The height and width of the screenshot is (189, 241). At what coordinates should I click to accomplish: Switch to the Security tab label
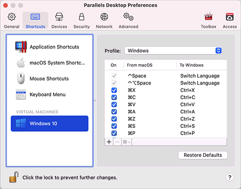[81, 27]
